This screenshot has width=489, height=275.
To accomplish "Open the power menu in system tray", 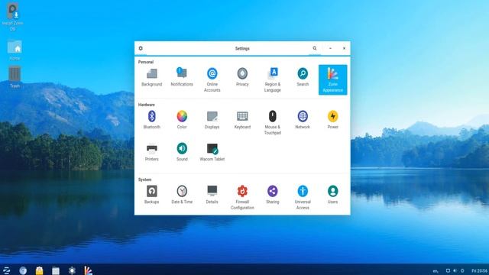I will point(462,270).
